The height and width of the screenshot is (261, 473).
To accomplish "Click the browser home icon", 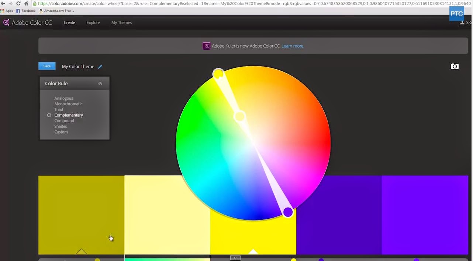I will click(x=26, y=3).
